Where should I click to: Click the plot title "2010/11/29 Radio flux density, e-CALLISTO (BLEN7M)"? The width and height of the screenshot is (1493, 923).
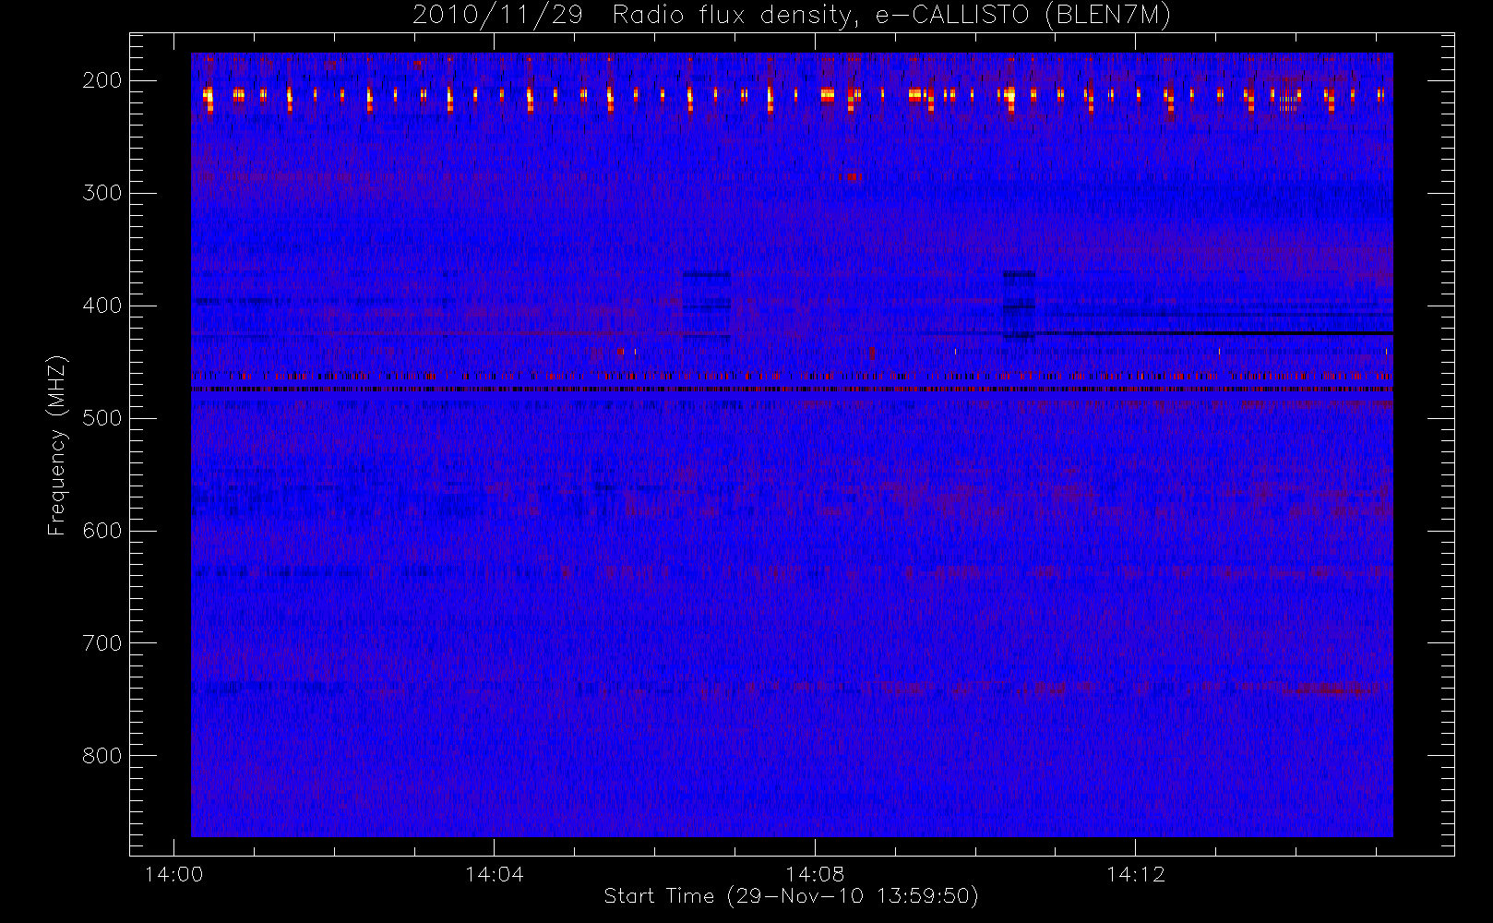click(x=792, y=16)
